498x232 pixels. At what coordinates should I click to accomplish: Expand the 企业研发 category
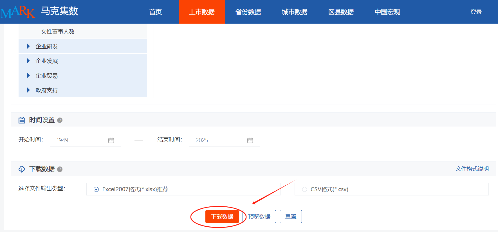[28, 46]
